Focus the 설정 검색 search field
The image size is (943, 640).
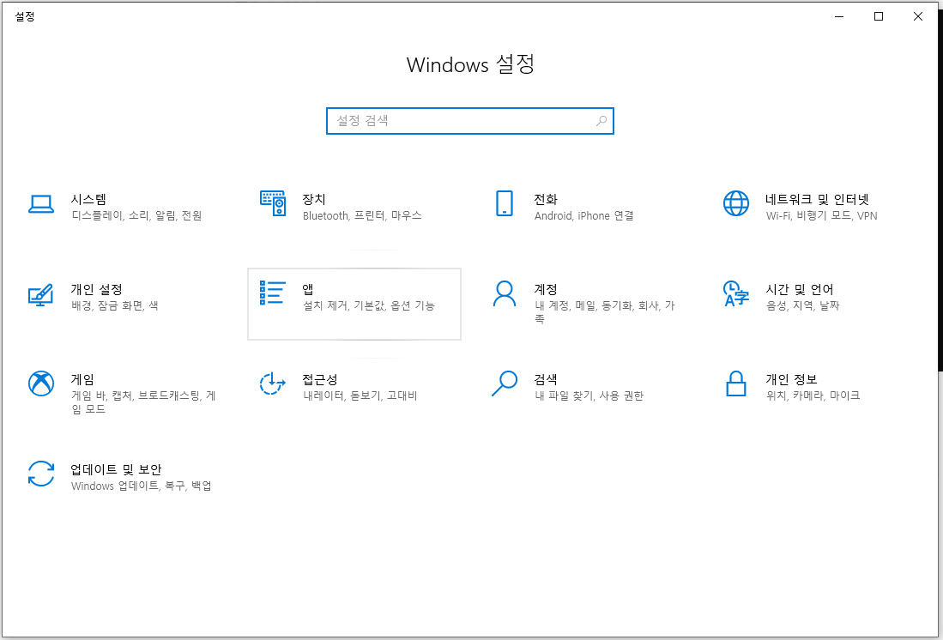pos(469,121)
